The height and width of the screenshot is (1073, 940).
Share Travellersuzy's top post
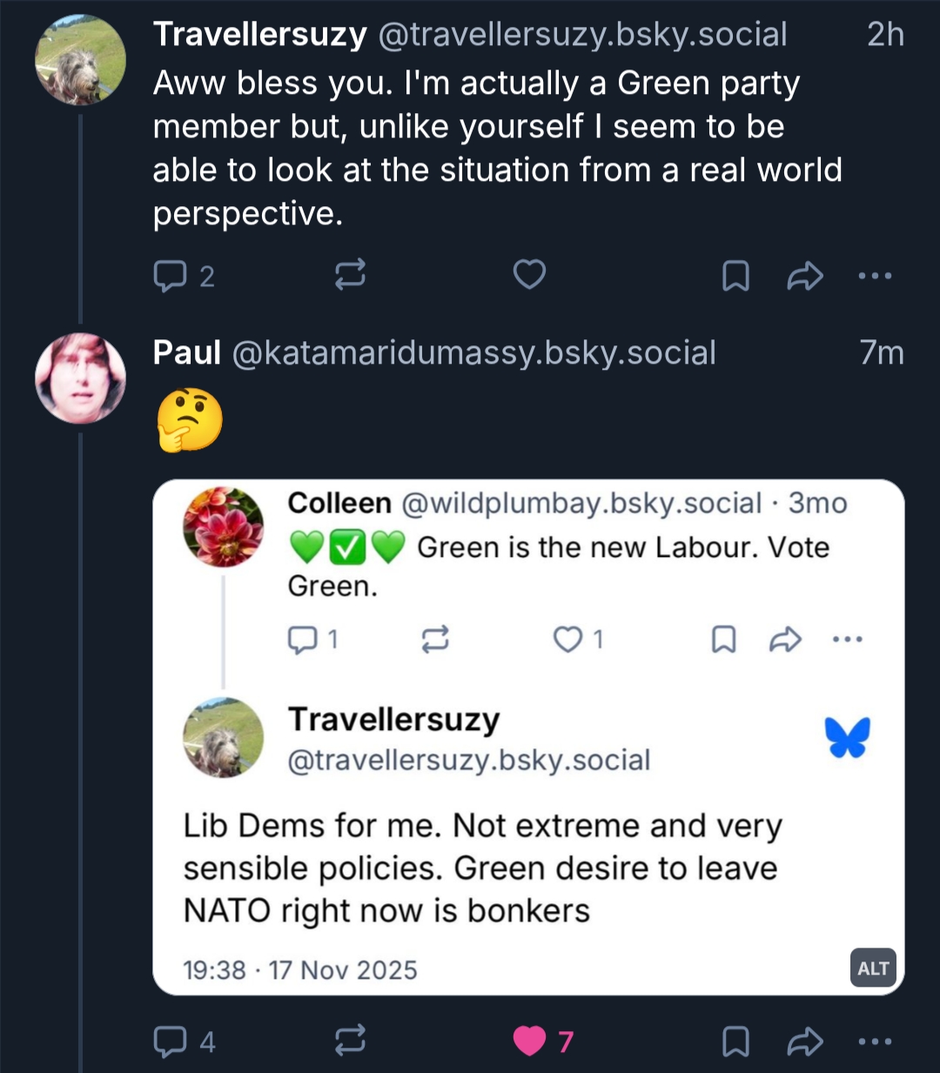(805, 276)
